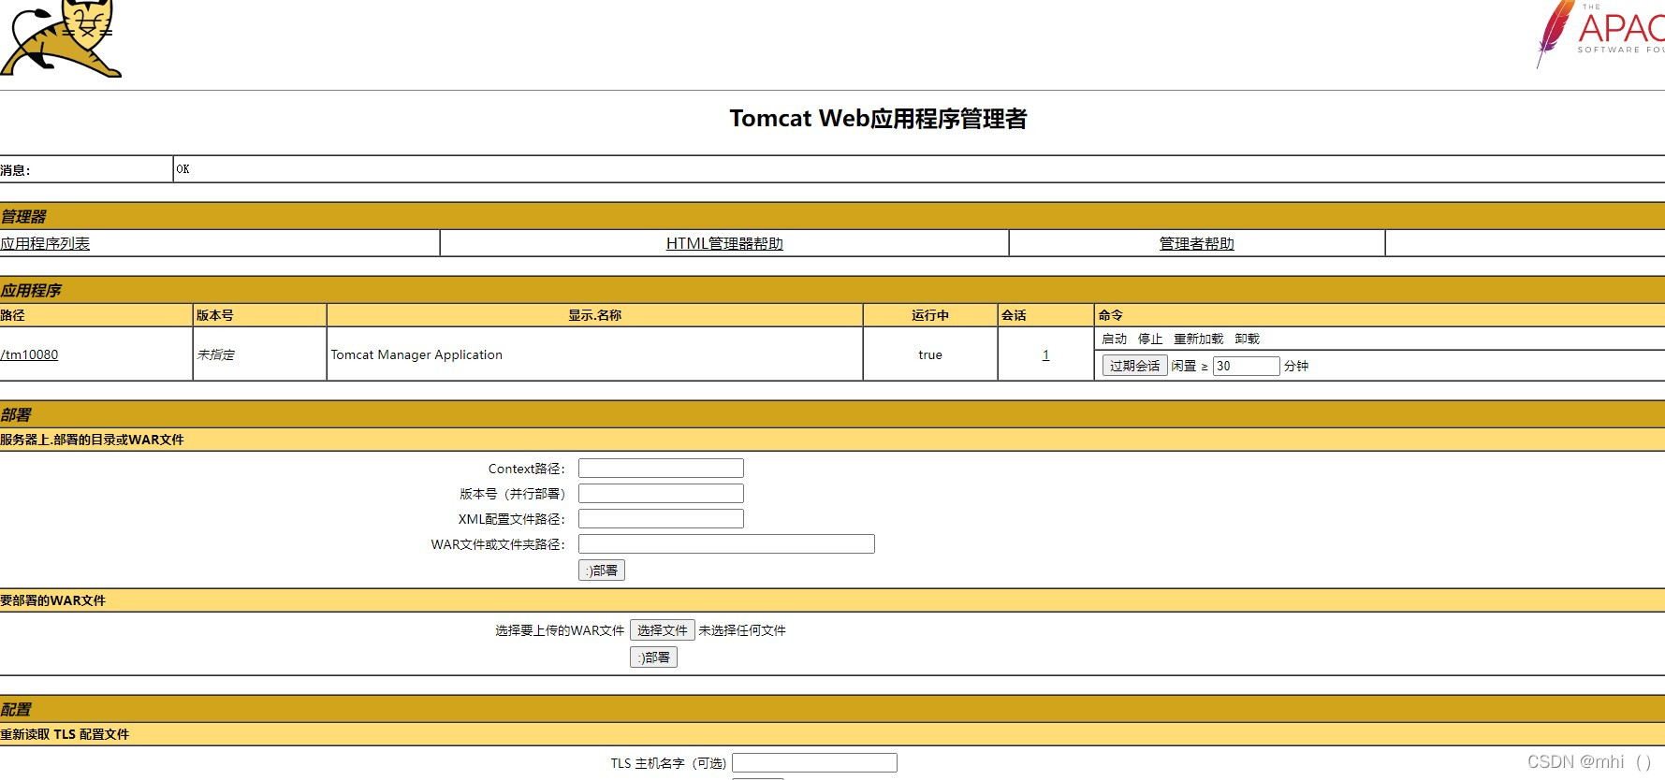Screen dimensions: 1665x780
Task: Click the 'Tomcat Web应用程序管理者' page title
Action: (878, 119)
